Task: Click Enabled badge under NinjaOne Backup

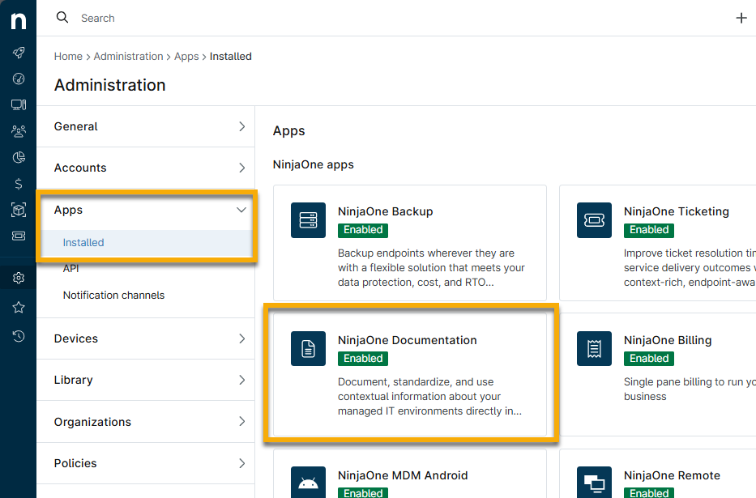Action: [x=363, y=230]
